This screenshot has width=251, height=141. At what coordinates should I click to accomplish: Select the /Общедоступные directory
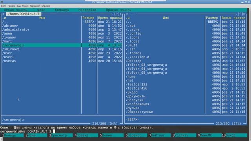[139, 112]
